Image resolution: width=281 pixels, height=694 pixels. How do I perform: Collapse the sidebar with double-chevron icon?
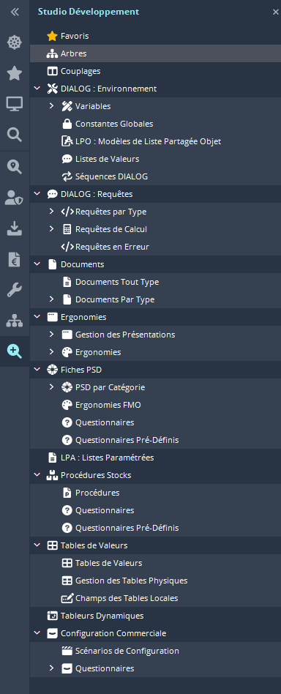15,12
